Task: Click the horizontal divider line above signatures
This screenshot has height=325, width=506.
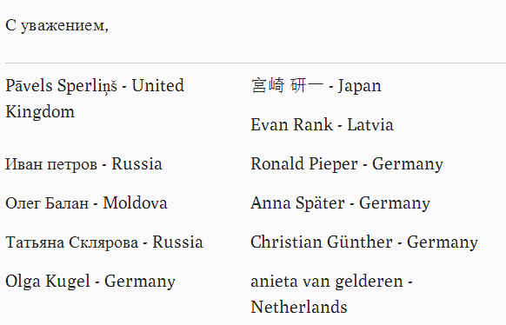Action: click(x=256, y=63)
